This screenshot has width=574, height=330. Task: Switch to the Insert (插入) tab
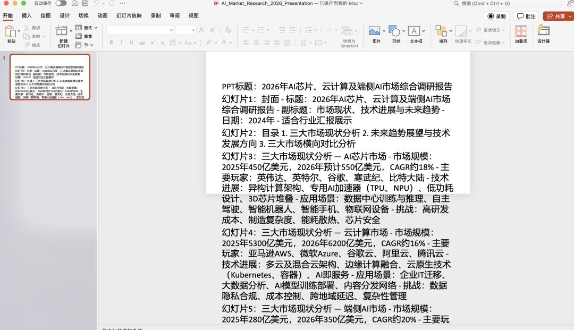click(x=27, y=16)
